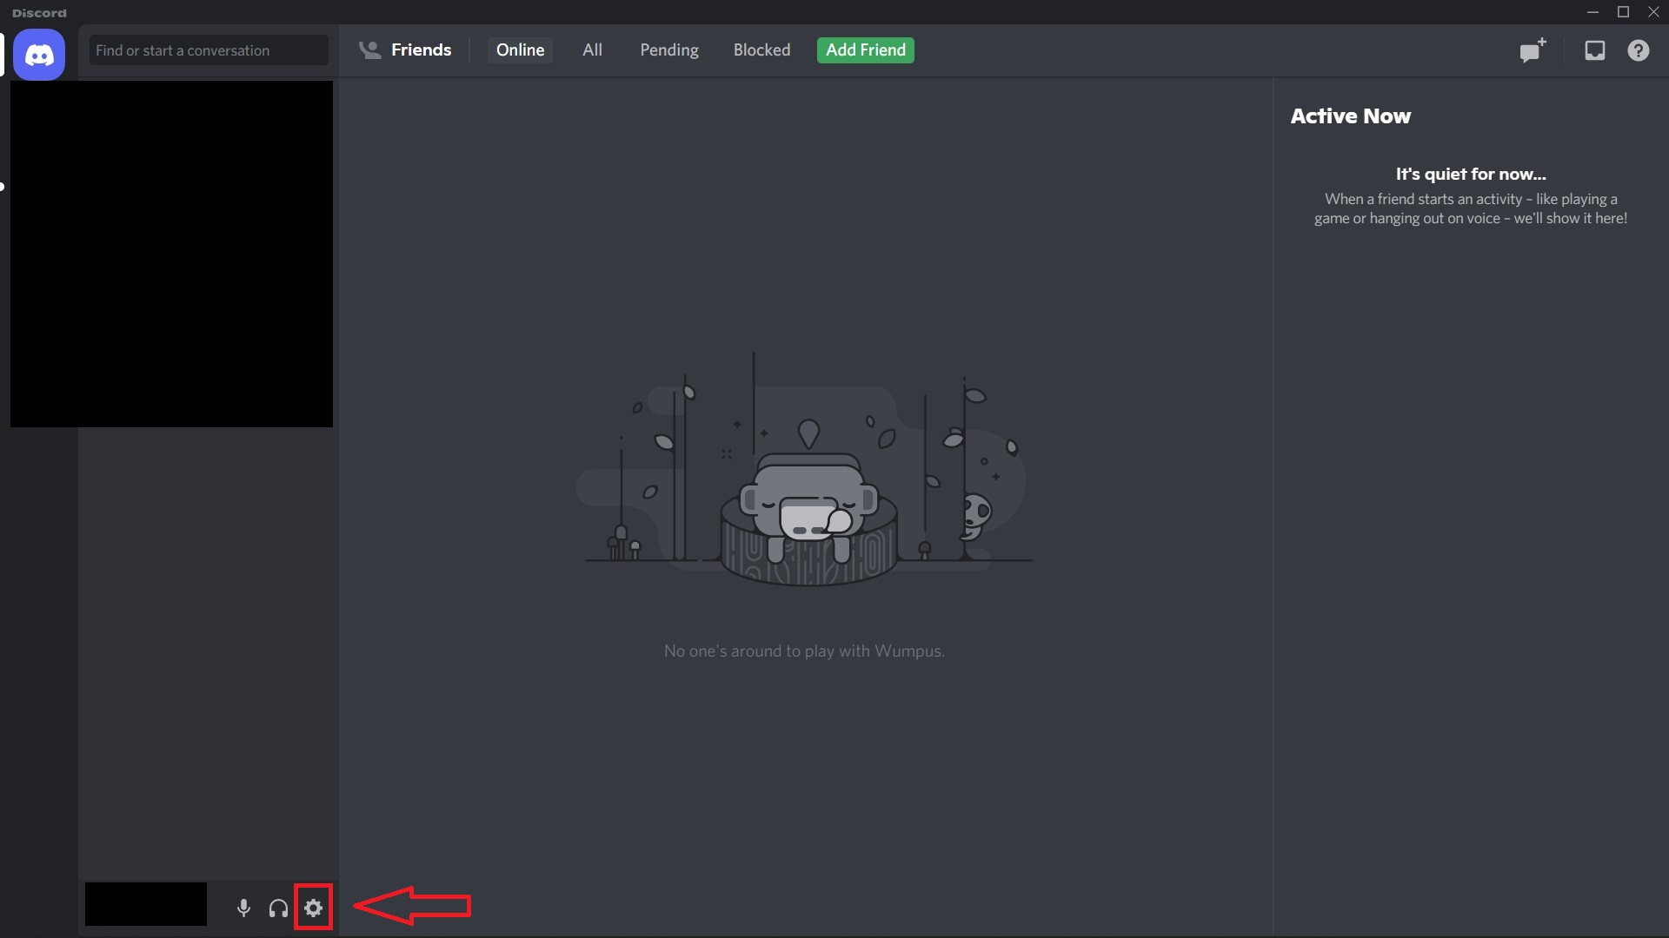Image resolution: width=1669 pixels, height=938 pixels.
Task: Open the message inbox icon
Action: (x=1595, y=50)
